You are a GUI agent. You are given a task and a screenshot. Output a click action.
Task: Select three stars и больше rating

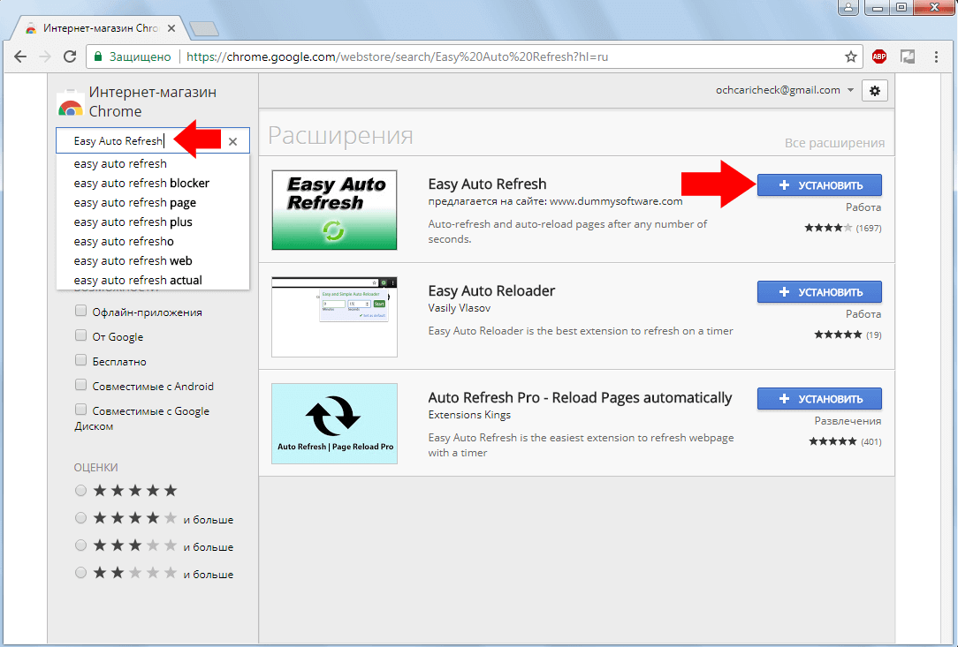coord(80,545)
